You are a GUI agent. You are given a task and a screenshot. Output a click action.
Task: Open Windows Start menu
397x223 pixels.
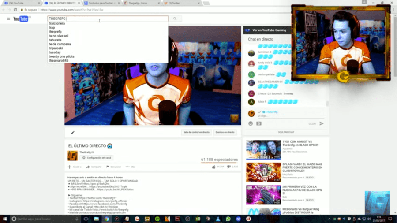[5, 219]
